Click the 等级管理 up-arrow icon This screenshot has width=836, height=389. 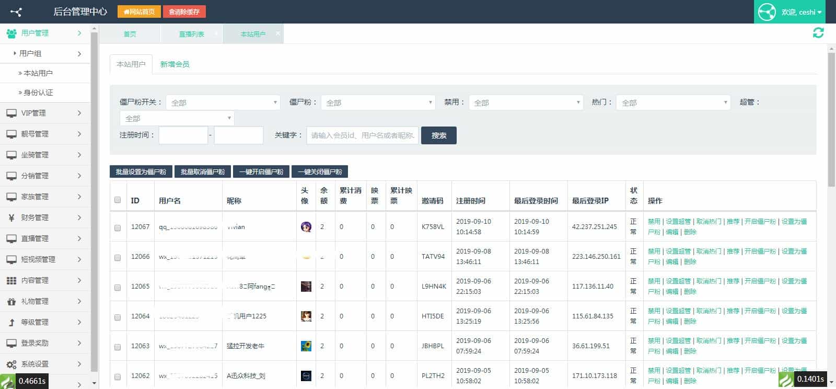11,323
